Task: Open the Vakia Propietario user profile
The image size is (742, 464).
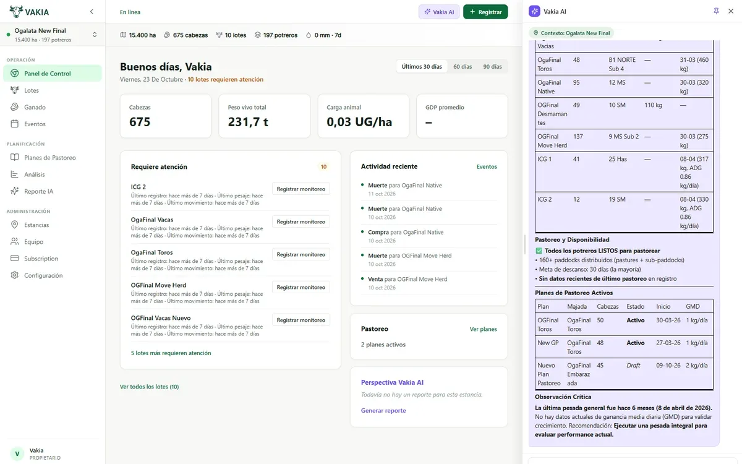Action: [x=53, y=453]
